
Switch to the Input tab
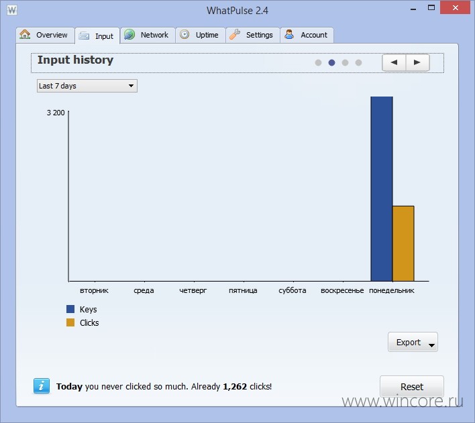tap(97, 36)
